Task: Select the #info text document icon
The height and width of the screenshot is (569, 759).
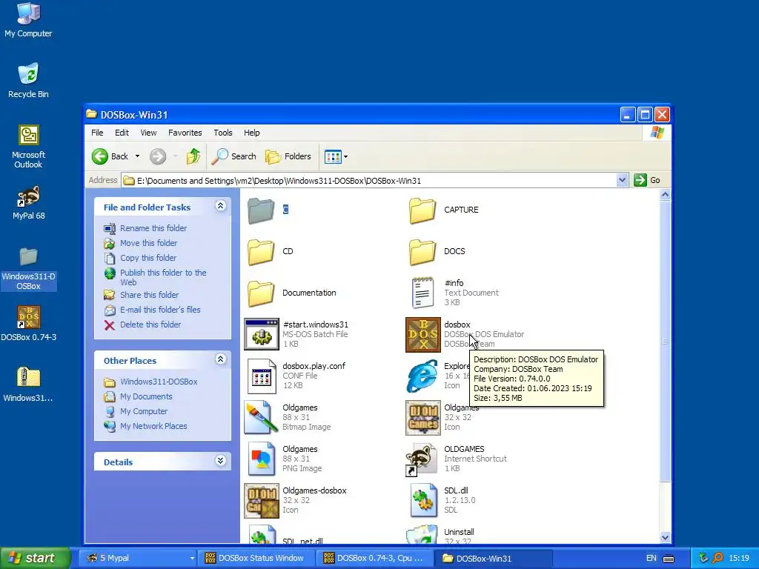Action: click(422, 293)
